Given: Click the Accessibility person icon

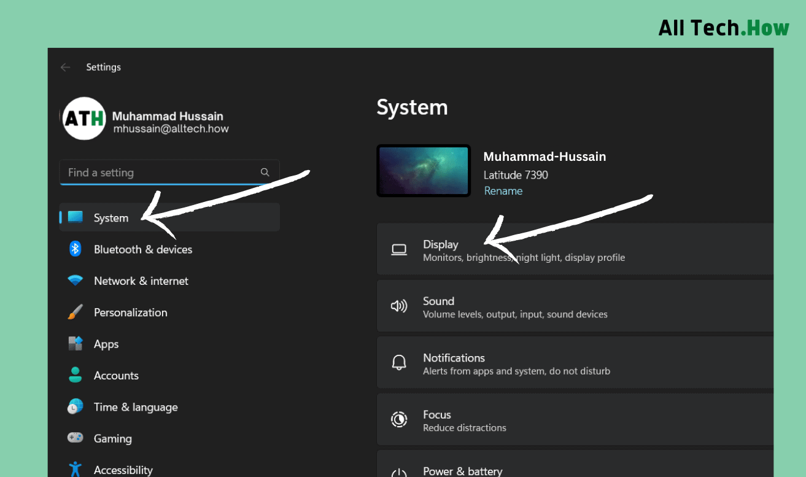Looking at the screenshot, I should [x=75, y=468].
